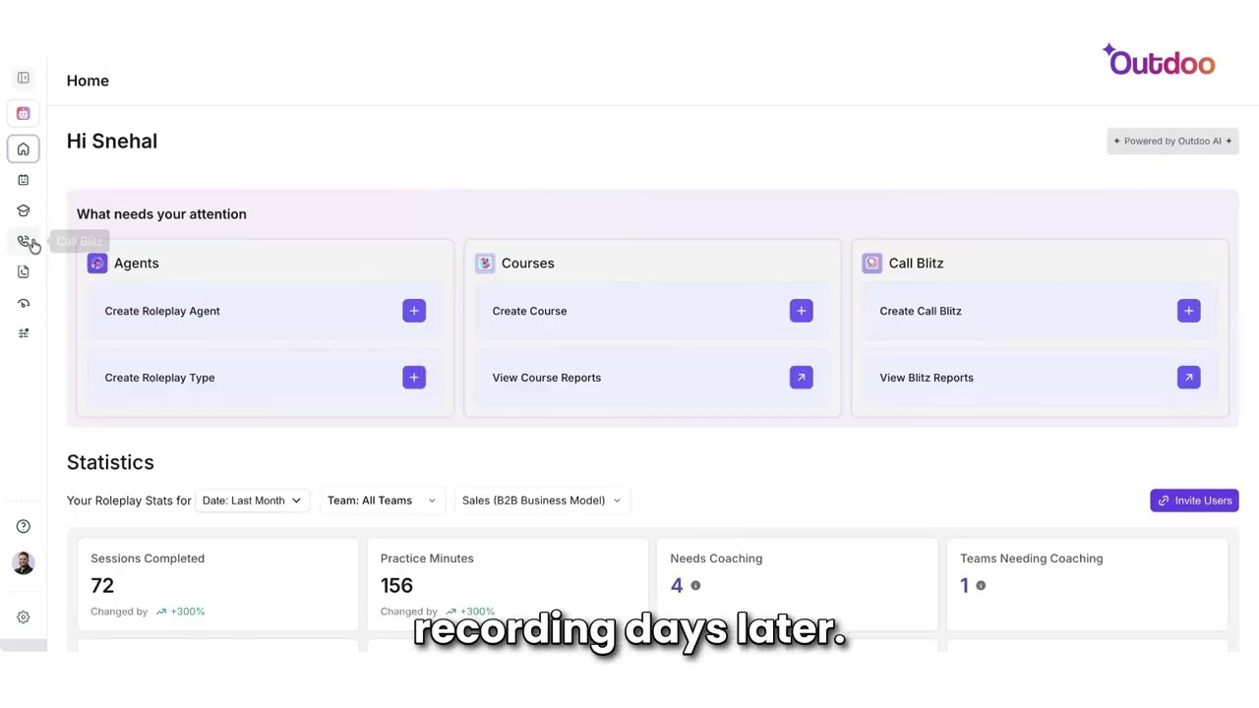Click the plus icon for Create Roleplay Agent

(x=414, y=311)
